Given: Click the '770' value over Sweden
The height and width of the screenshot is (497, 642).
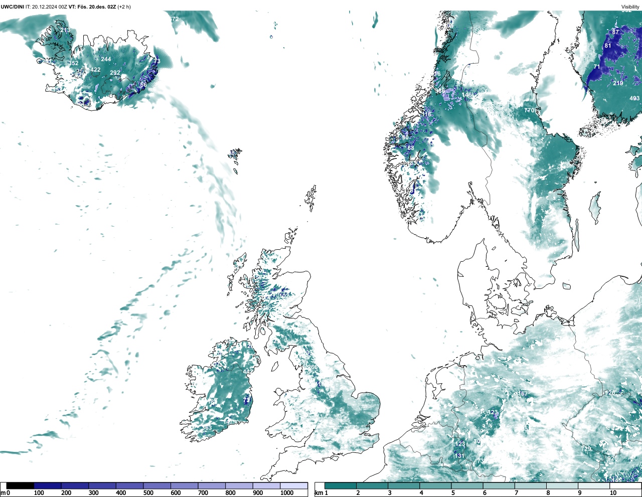Looking at the screenshot, I should click(x=529, y=110).
